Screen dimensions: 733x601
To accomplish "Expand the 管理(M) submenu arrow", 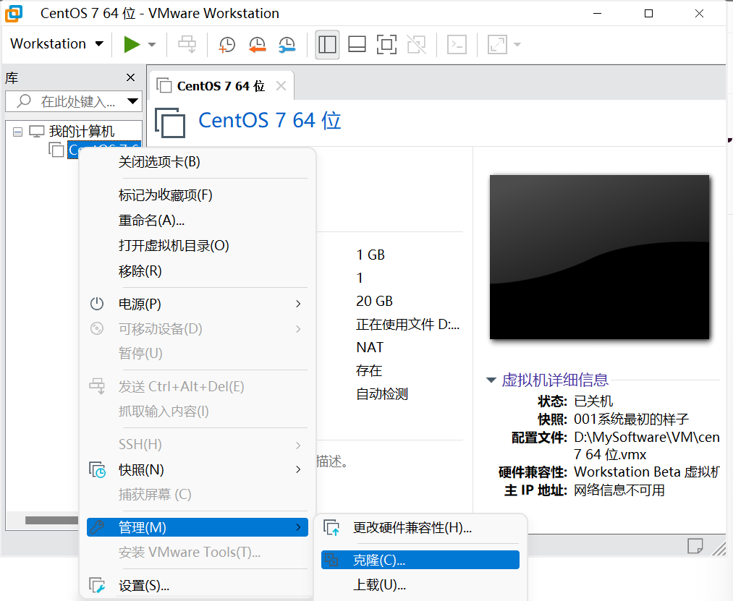I will pos(298,528).
